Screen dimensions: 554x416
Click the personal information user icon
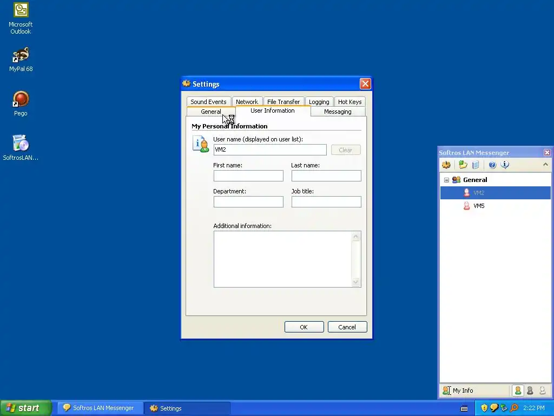200,144
